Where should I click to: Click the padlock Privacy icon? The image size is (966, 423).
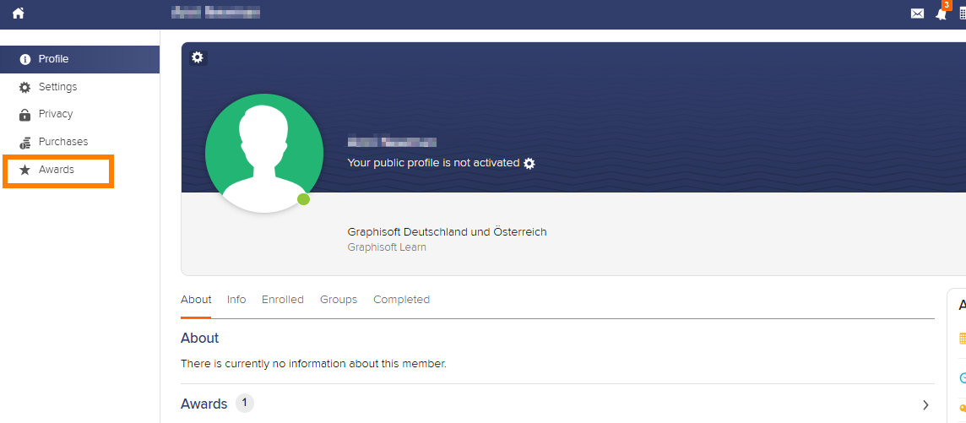(x=24, y=115)
